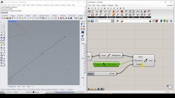Open Grasshopper Solution menu
175x98 pixels.
tap(110, 5)
